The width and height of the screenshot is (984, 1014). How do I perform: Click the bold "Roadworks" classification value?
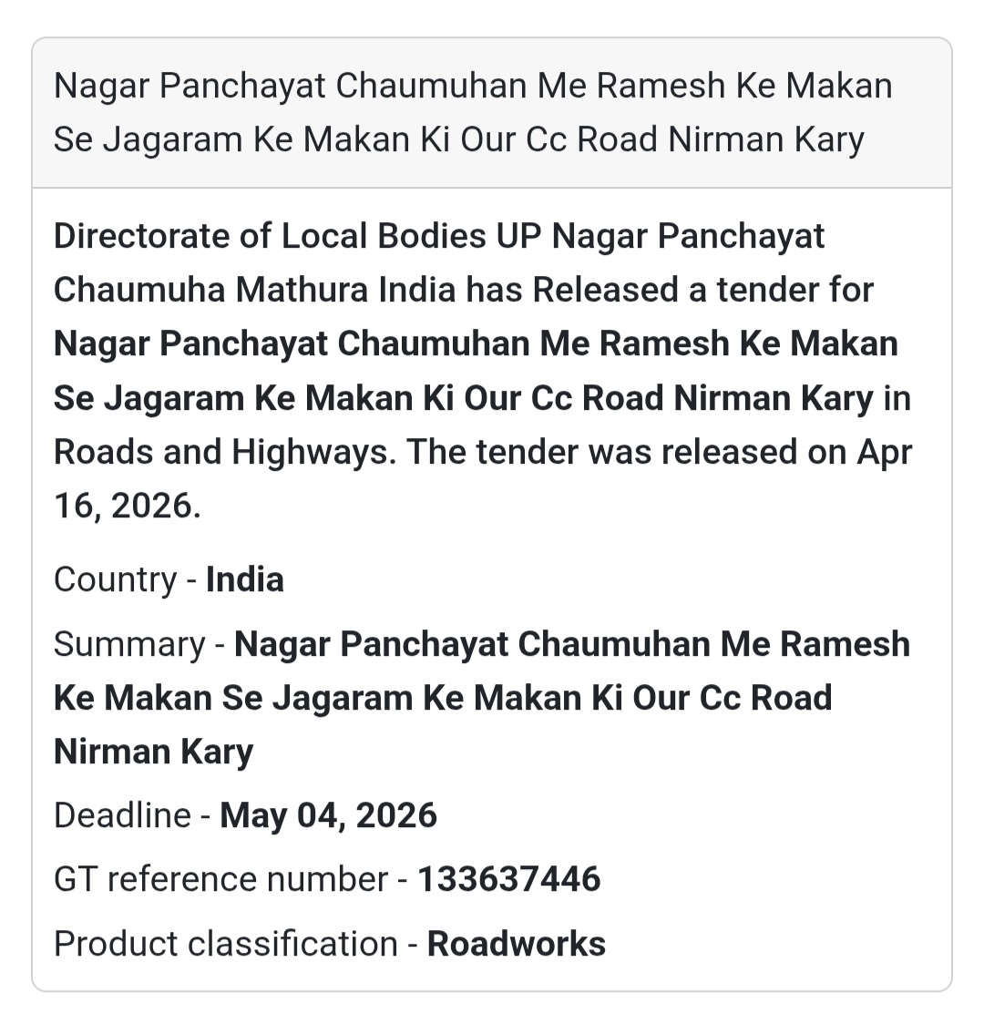(x=517, y=944)
